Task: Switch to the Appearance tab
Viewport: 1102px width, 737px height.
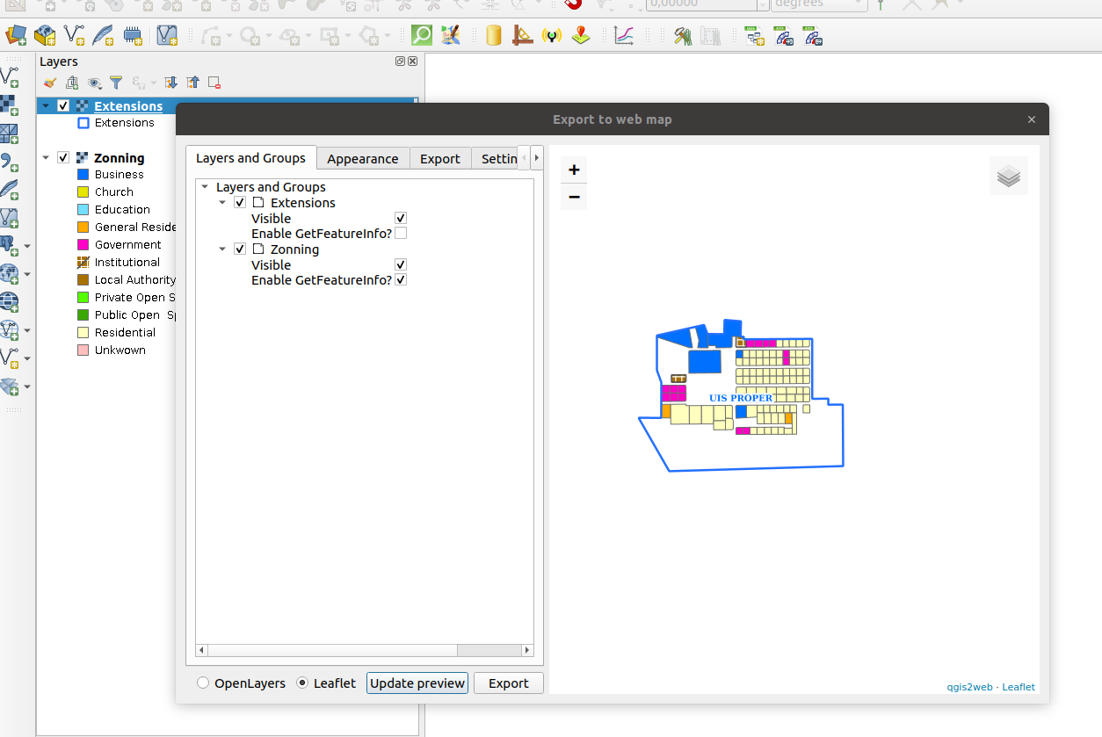Action: point(363,158)
